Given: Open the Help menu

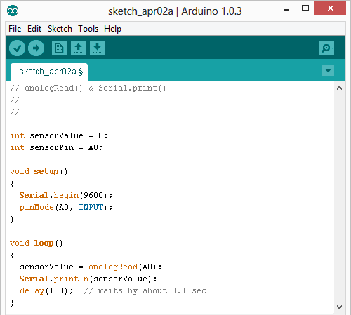Looking at the screenshot, I should point(112,29).
